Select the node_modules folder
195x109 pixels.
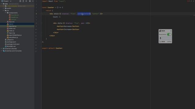[x=12, y=6]
